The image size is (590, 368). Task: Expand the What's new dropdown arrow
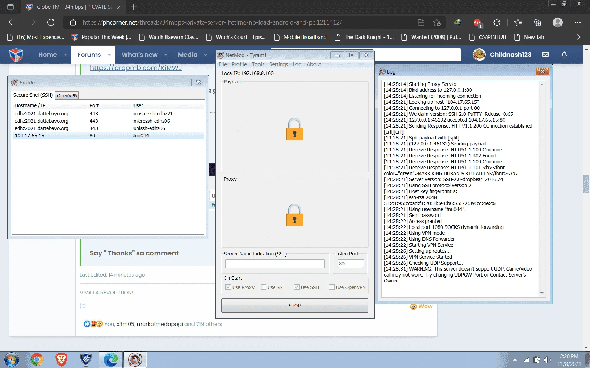[x=165, y=55]
